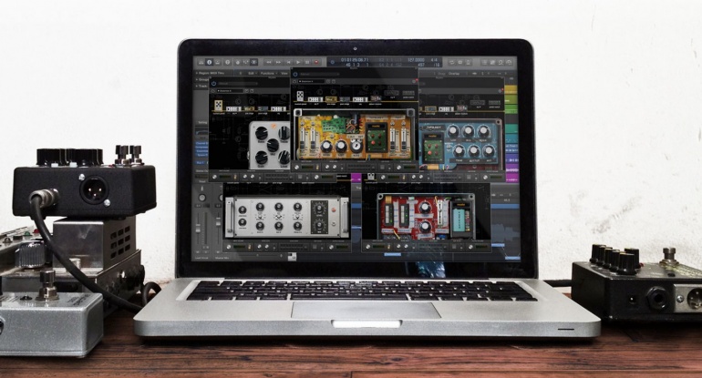Screen dimensions: 702x378
Task: Click the 4/4 time signature display
Action: [434, 60]
